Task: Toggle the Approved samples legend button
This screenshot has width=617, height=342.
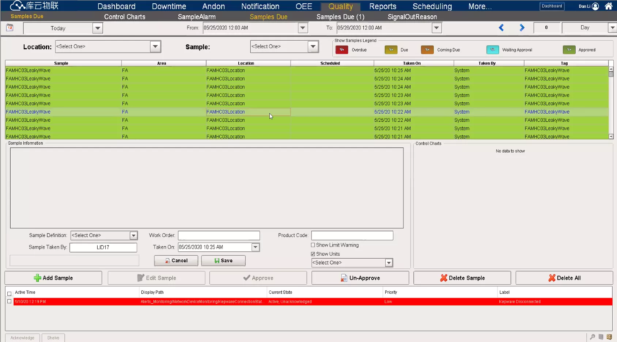Action: click(x=569, y=50)
